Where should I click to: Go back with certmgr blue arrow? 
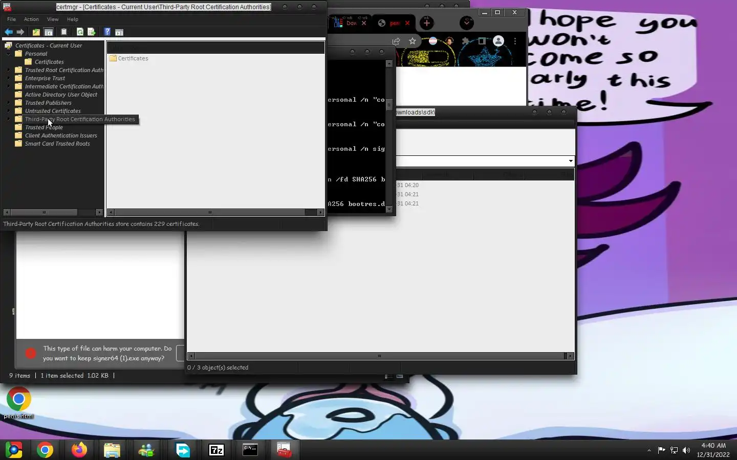(x=9, y=32)
